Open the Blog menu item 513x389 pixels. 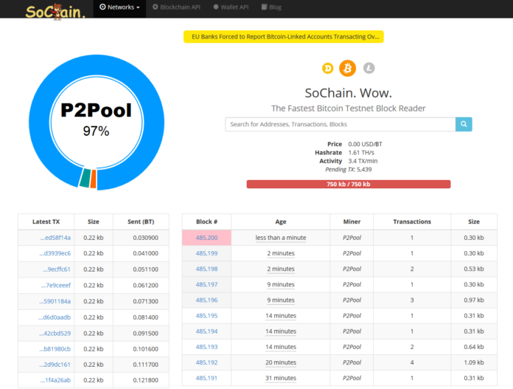[x=271, y=7]
